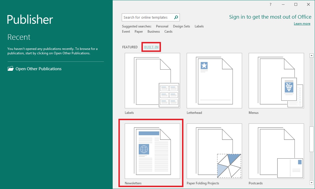Click Open Other Publications
Image resolution: width=315 pixels, height=189 pixels.
point(38,69)
